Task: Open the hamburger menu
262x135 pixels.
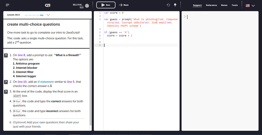Action: click(8, 5)
